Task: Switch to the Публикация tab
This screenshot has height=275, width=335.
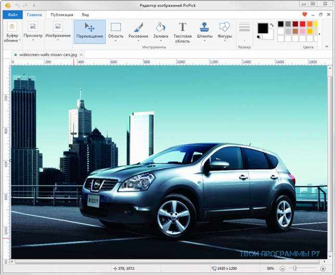Action: point(62,15)
